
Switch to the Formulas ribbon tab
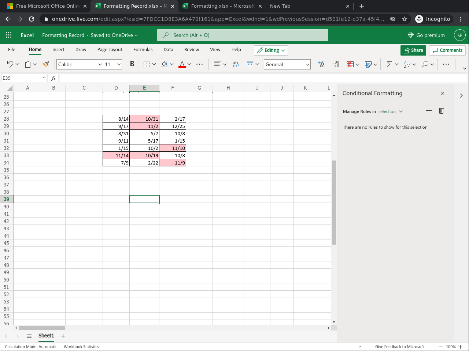pos(143,49)
